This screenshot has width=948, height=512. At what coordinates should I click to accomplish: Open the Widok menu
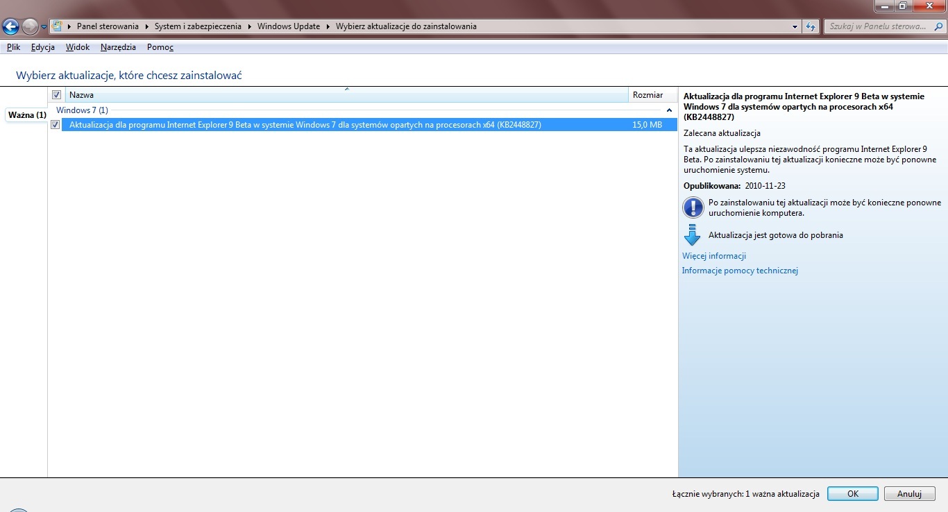[x=78, y=47]
